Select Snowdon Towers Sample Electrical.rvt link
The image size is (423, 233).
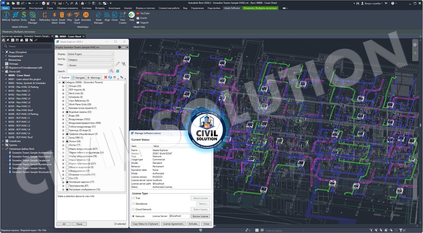coord(31,156)
